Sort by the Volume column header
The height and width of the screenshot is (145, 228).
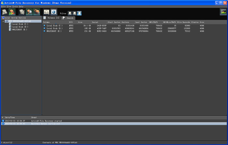coord(55,22)
